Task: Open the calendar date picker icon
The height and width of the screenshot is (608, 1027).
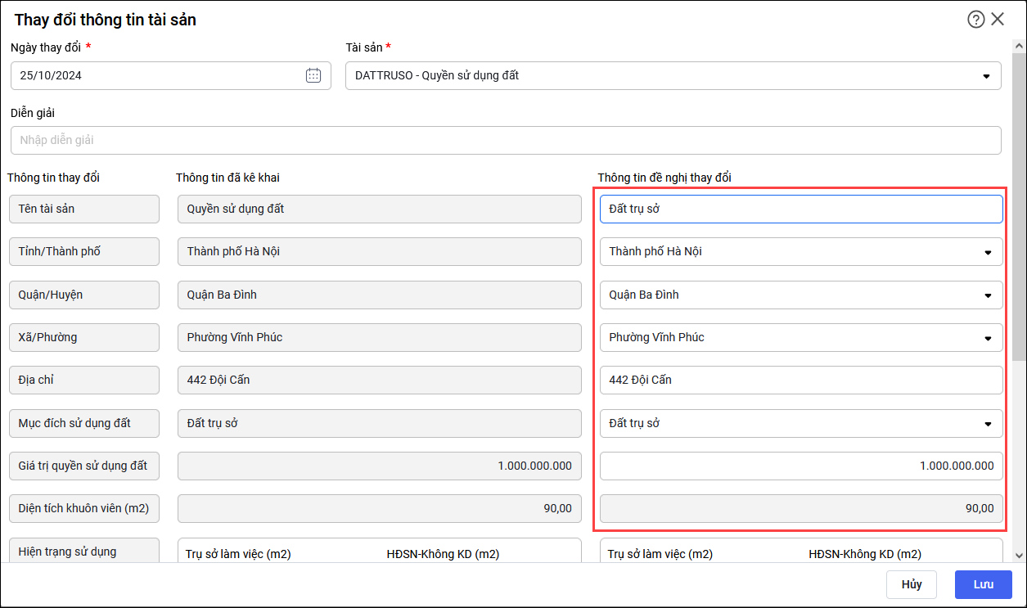Action: pyautogui.click(x=313, y=75)
